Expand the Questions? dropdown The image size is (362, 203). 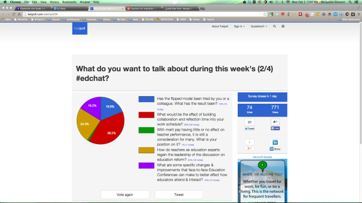[x=259, y=26]
